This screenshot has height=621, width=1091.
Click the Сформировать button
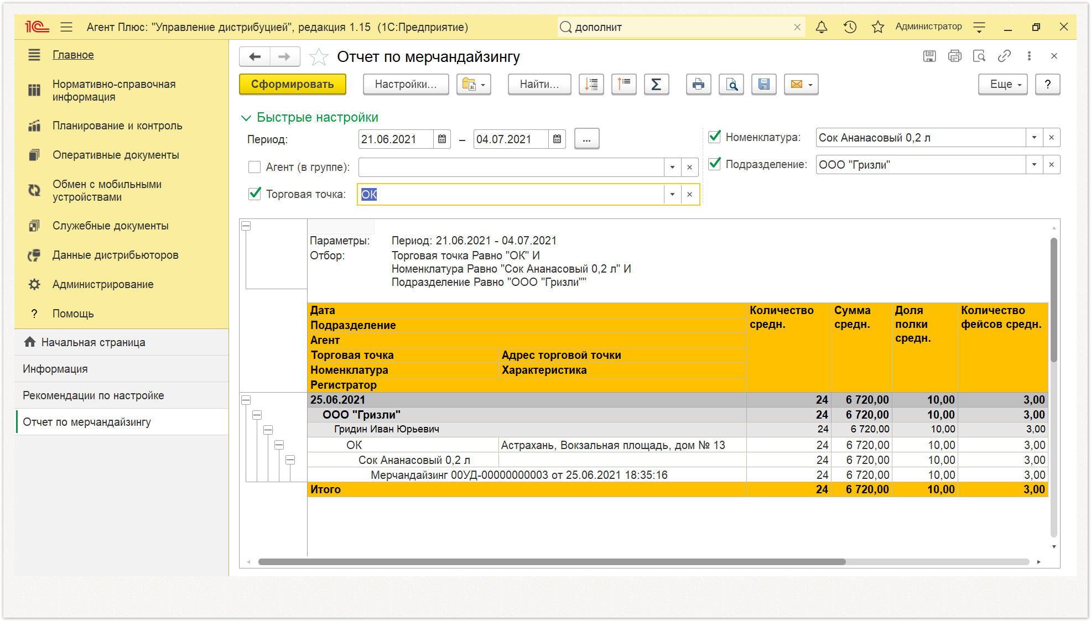coord(293,85)
